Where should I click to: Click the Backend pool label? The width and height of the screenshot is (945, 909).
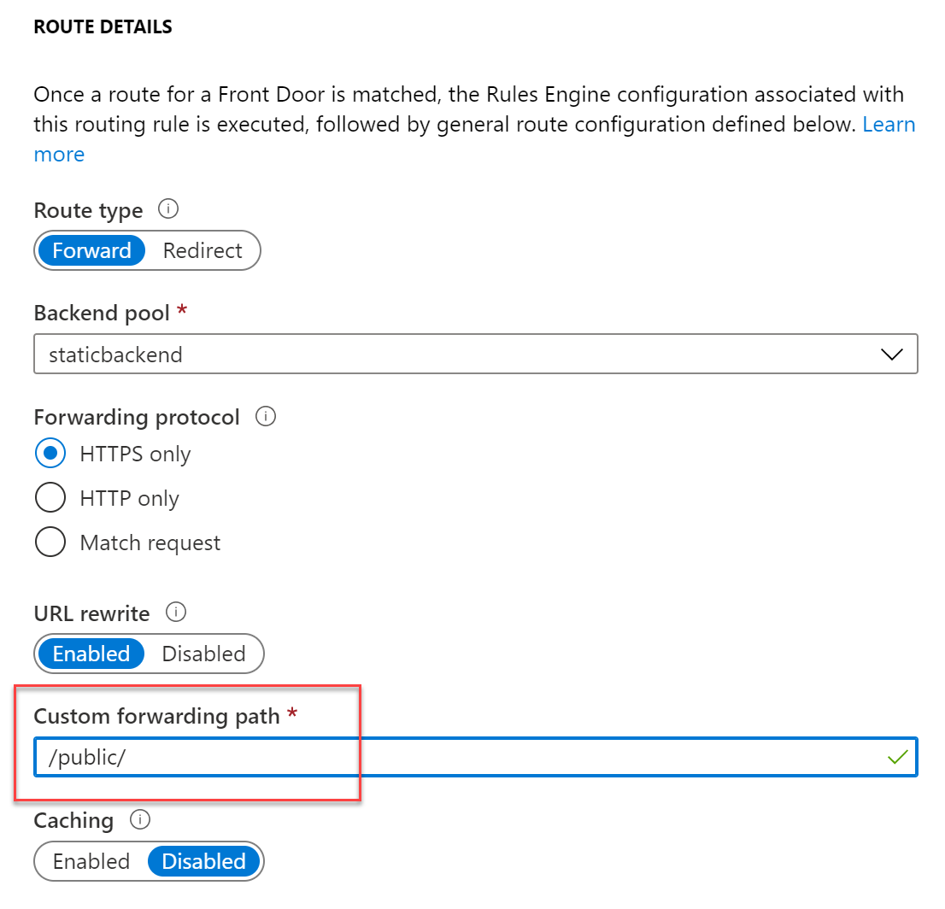coord(102,314)
